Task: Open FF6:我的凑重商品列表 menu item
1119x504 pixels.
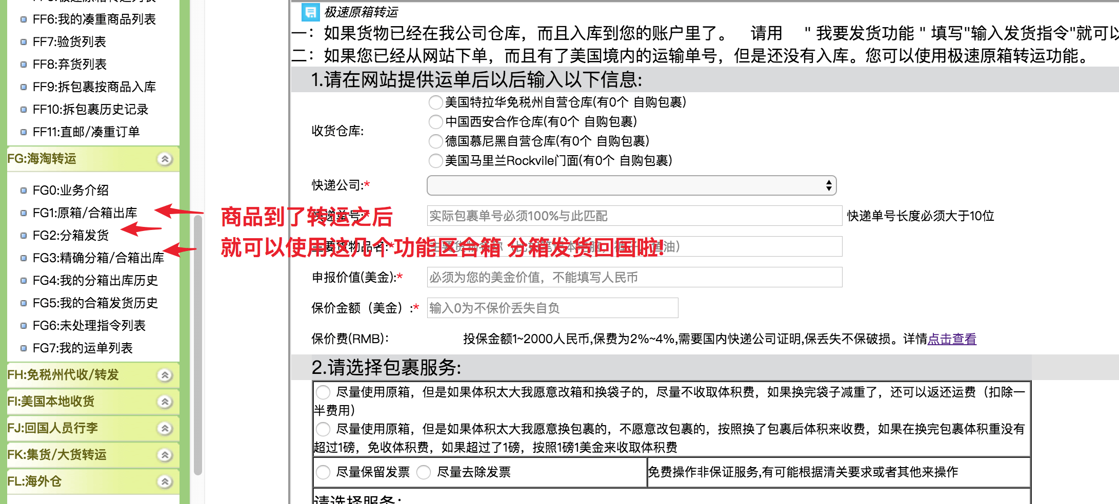Action: click(x=94, y=19)
